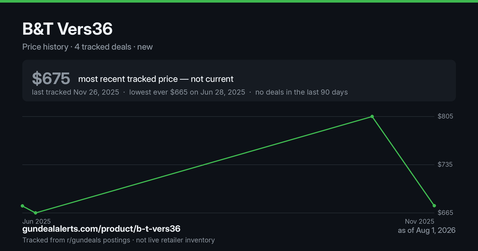This screenshot has width=478, height=251.
Task: Click 'lowest ever $665 on Jun 28, 2025'
Action: pyautogui.click(x=187, y=92)
